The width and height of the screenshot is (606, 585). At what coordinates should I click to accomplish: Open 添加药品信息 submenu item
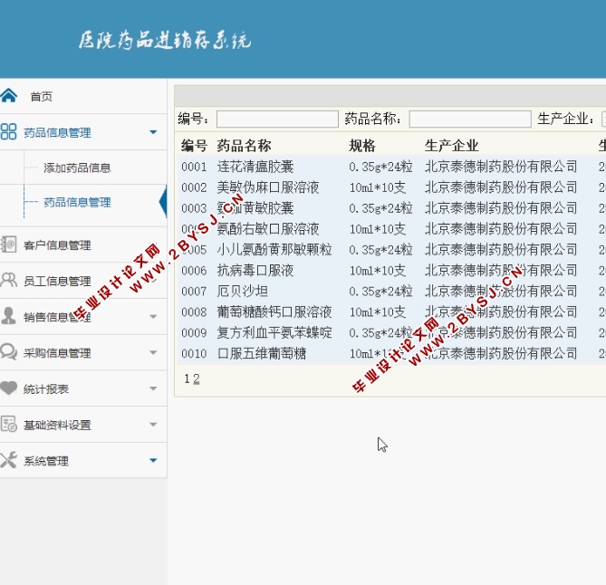77,168
